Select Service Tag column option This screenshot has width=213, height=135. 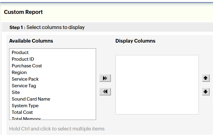coord(24,86)
